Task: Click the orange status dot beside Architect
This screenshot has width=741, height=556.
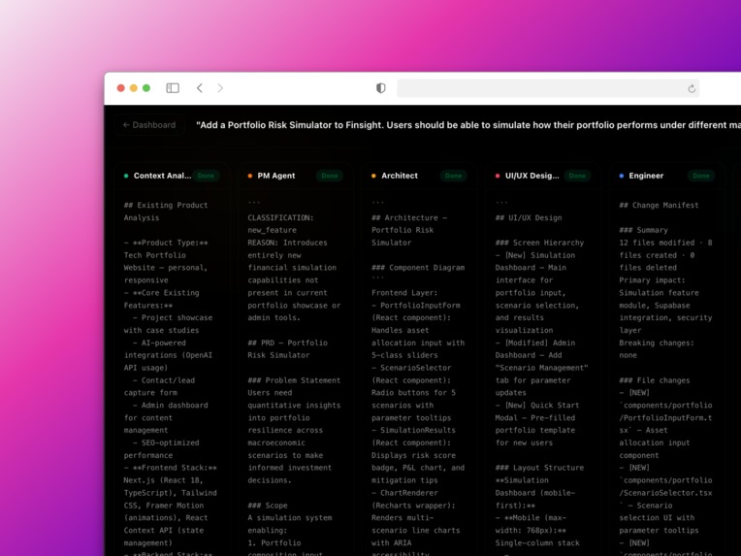Action: pos(373,176)
